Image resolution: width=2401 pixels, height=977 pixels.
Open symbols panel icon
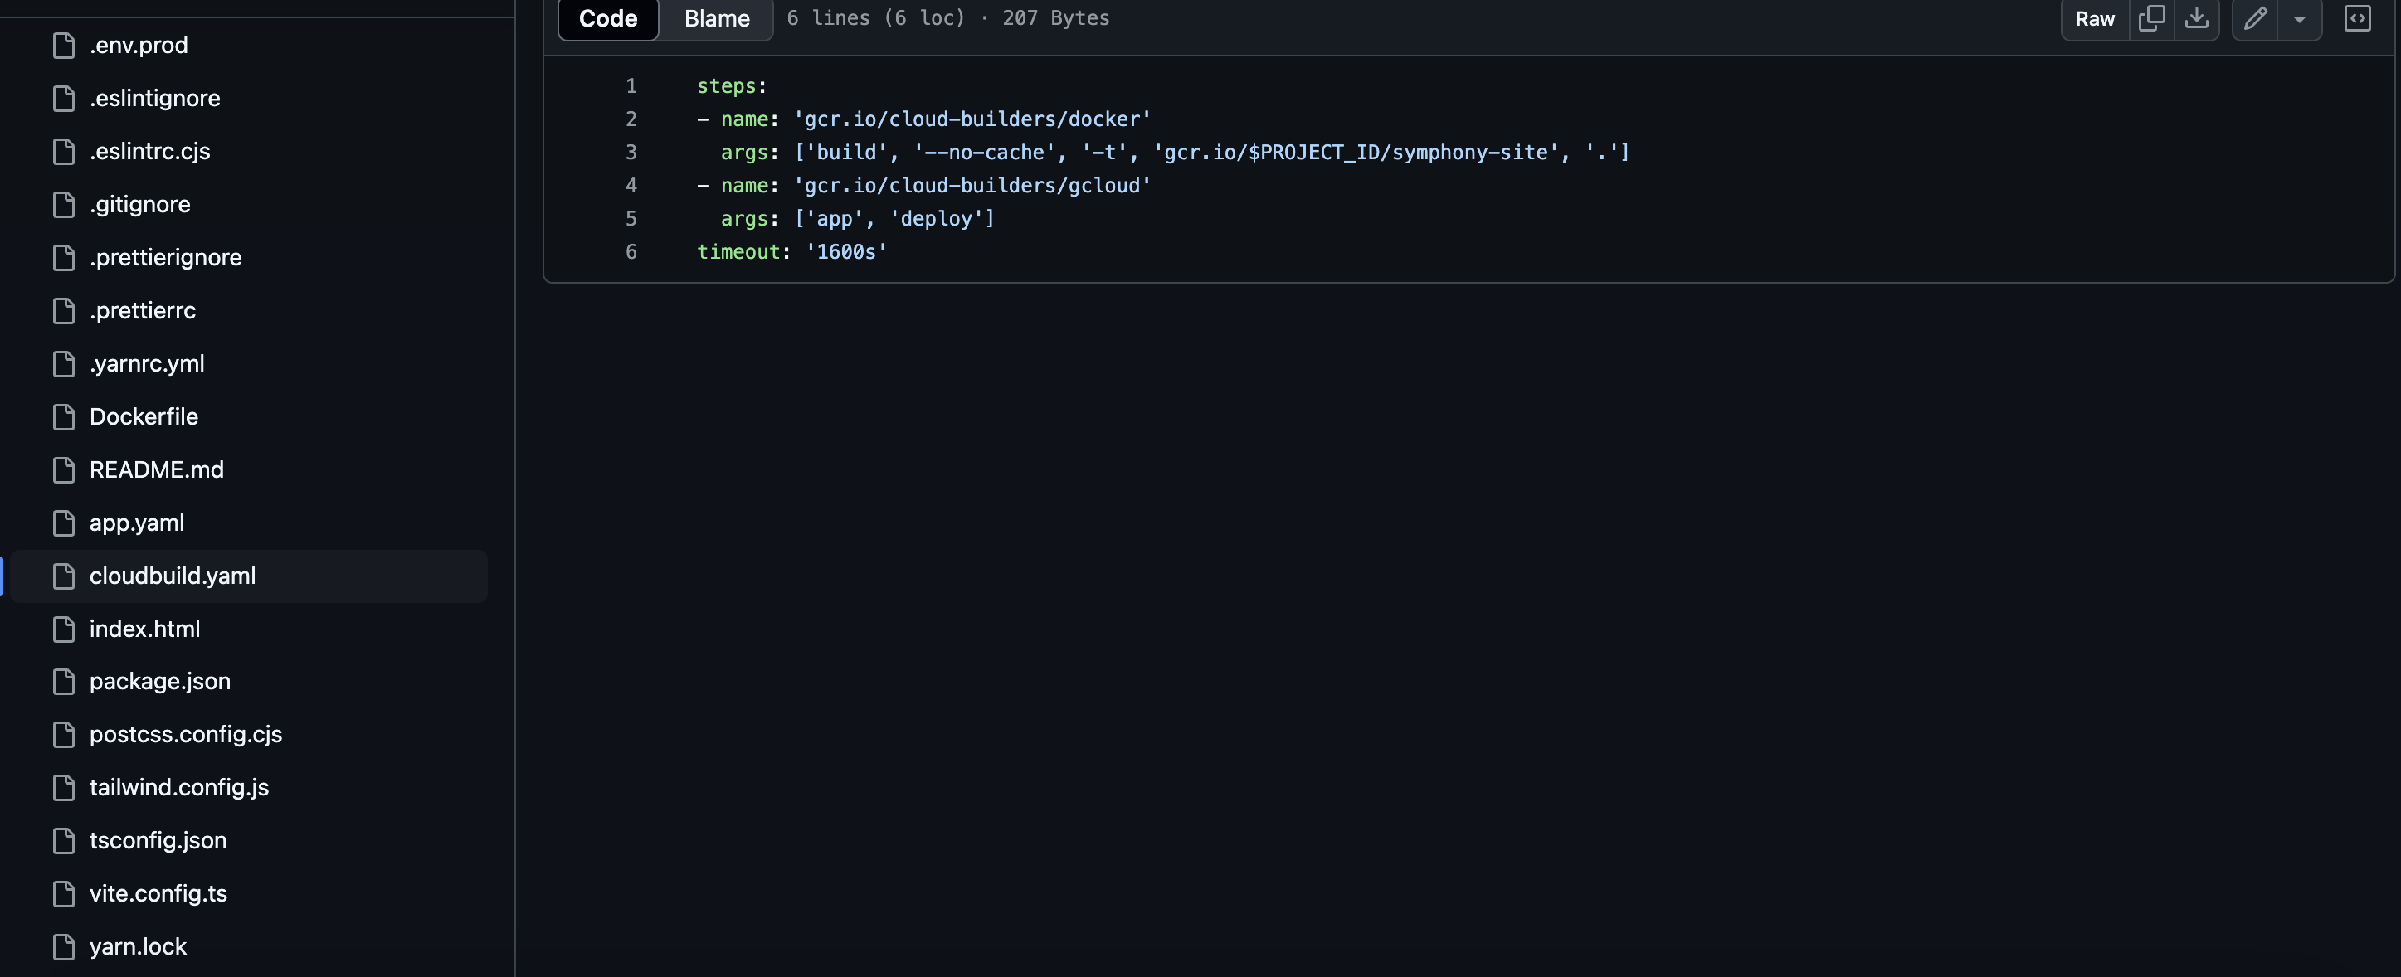click(2357, 18)
